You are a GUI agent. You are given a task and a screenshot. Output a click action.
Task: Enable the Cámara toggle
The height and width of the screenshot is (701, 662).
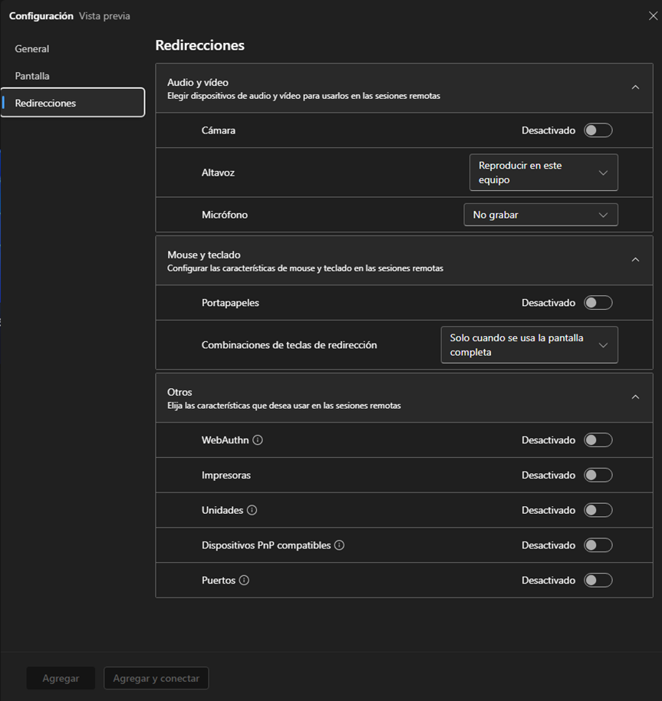coord(598,130)
